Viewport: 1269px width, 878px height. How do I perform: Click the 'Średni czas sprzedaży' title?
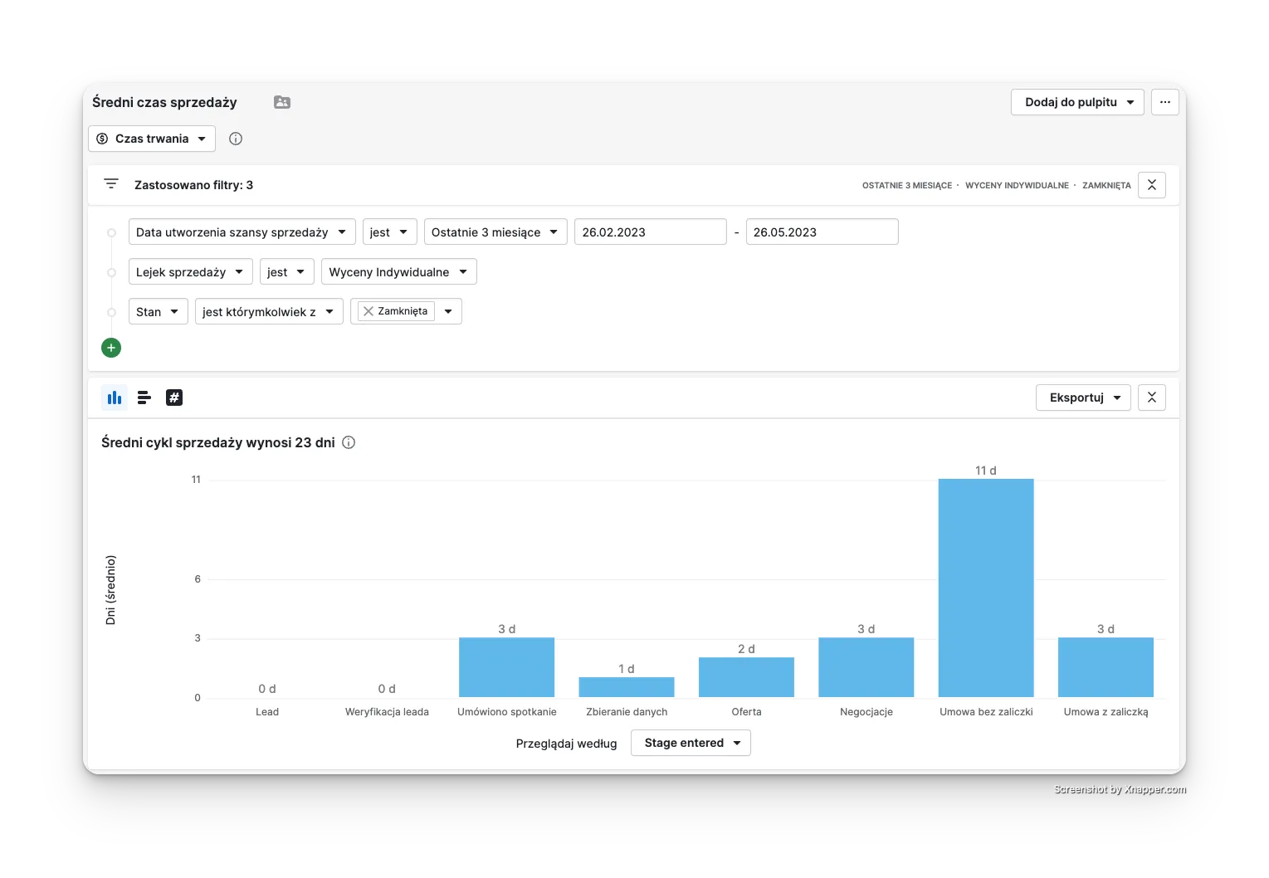coord(164,102)
